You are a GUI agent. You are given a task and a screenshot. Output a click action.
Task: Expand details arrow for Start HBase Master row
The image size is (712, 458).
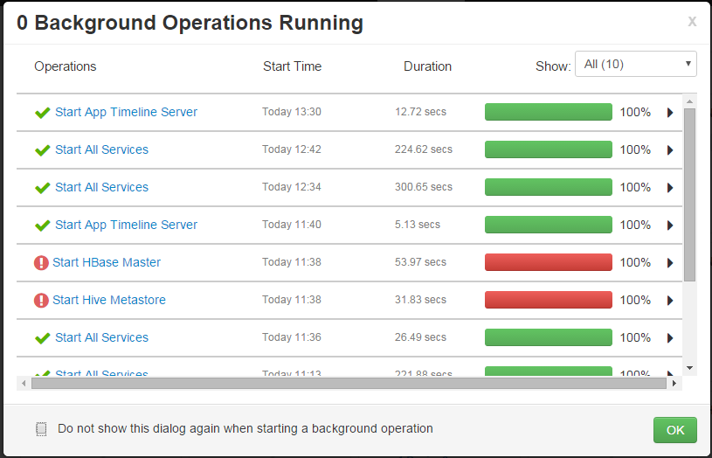(x=670, y=262)
